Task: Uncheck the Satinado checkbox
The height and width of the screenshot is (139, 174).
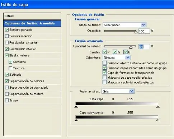Action: pos(7,75)
